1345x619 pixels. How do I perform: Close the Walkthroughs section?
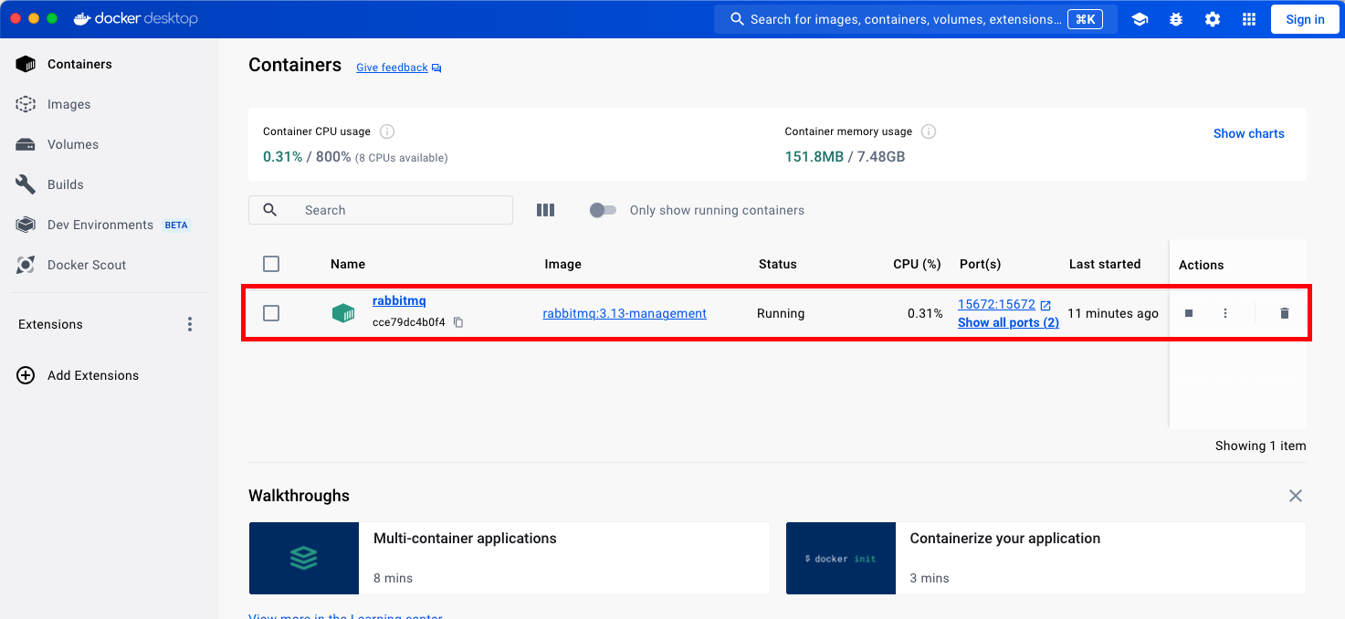[1295, 496]
